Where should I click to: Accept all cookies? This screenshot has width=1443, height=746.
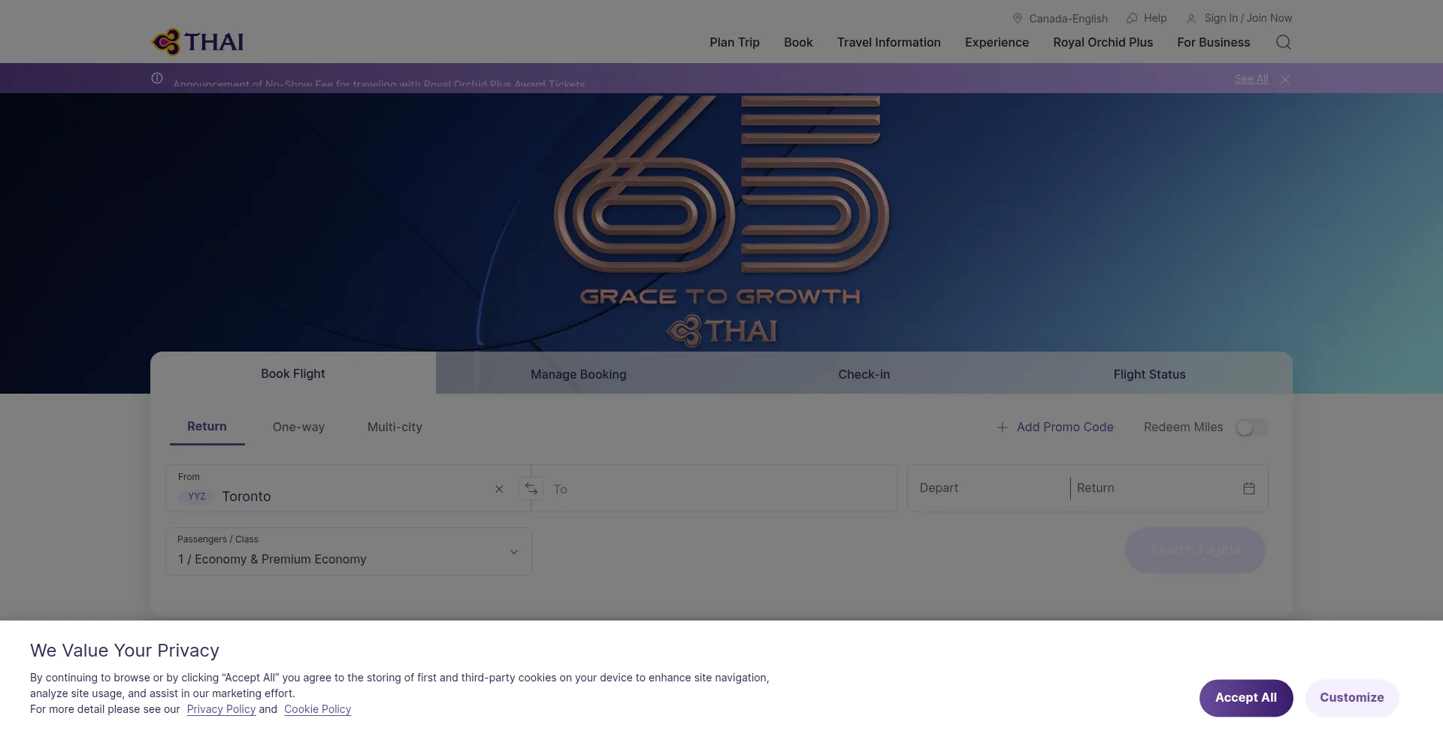click(x=1245, y=698)
